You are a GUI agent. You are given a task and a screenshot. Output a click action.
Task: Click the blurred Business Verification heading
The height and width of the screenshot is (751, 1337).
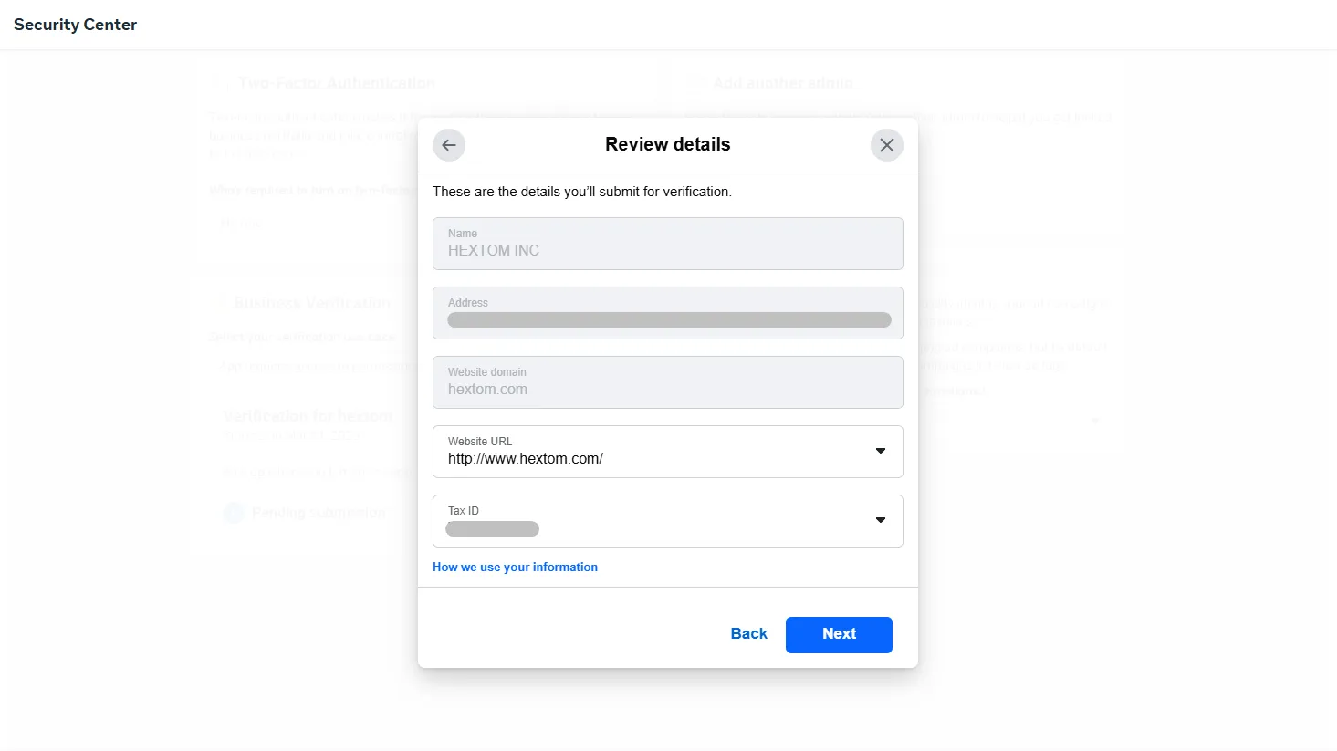click(312, 302)
